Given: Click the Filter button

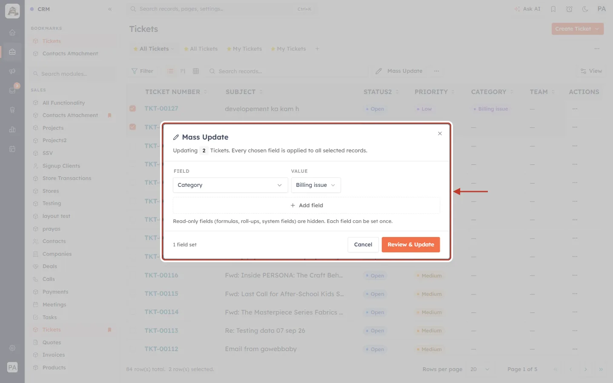Looking at the screenshot, I should point(143,71).
